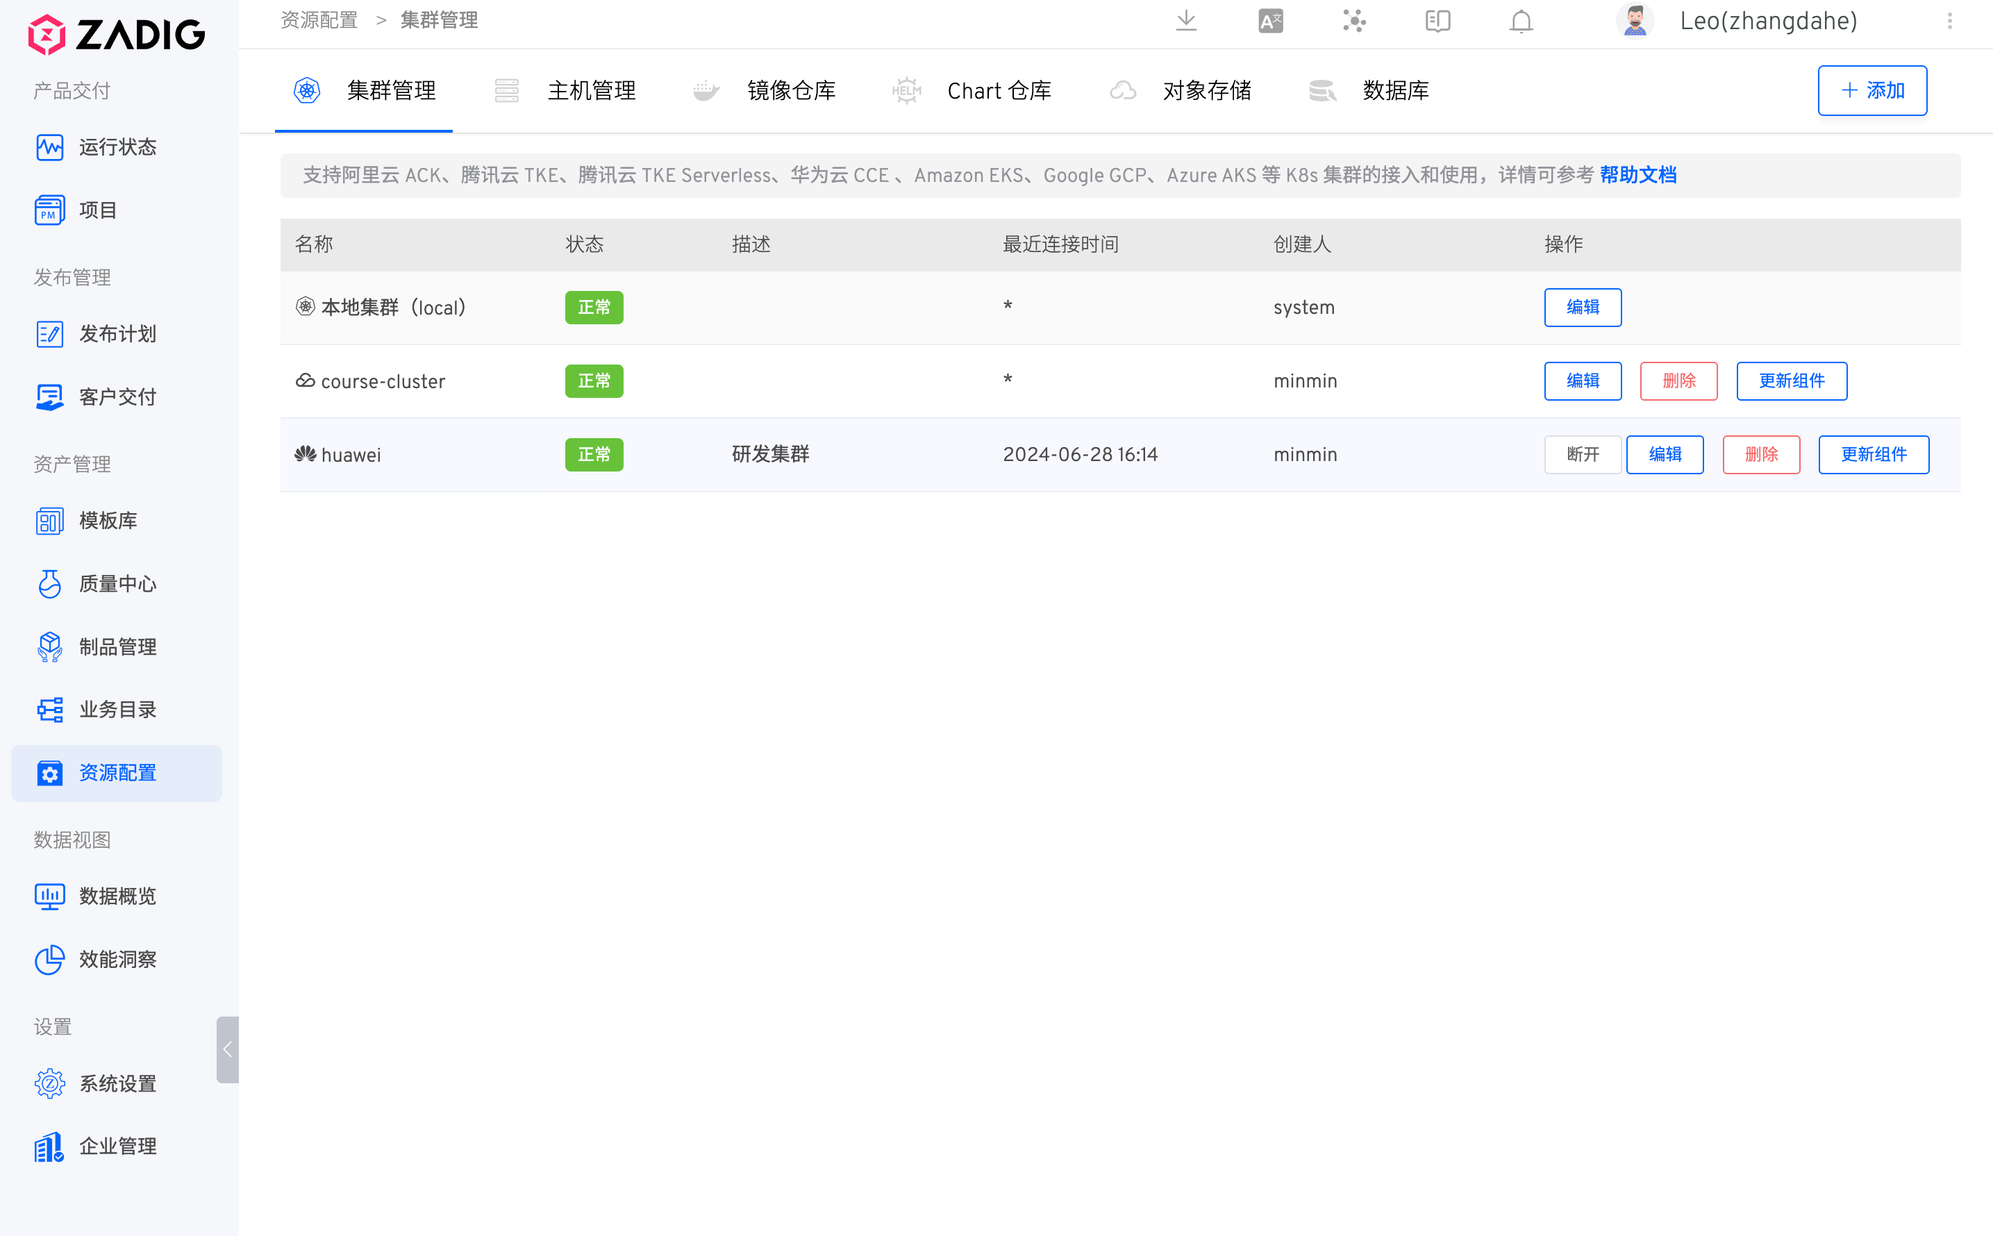1993x1236 pixels.
Task: Switch to 集群管理 tab
Action: pos(364,91)
